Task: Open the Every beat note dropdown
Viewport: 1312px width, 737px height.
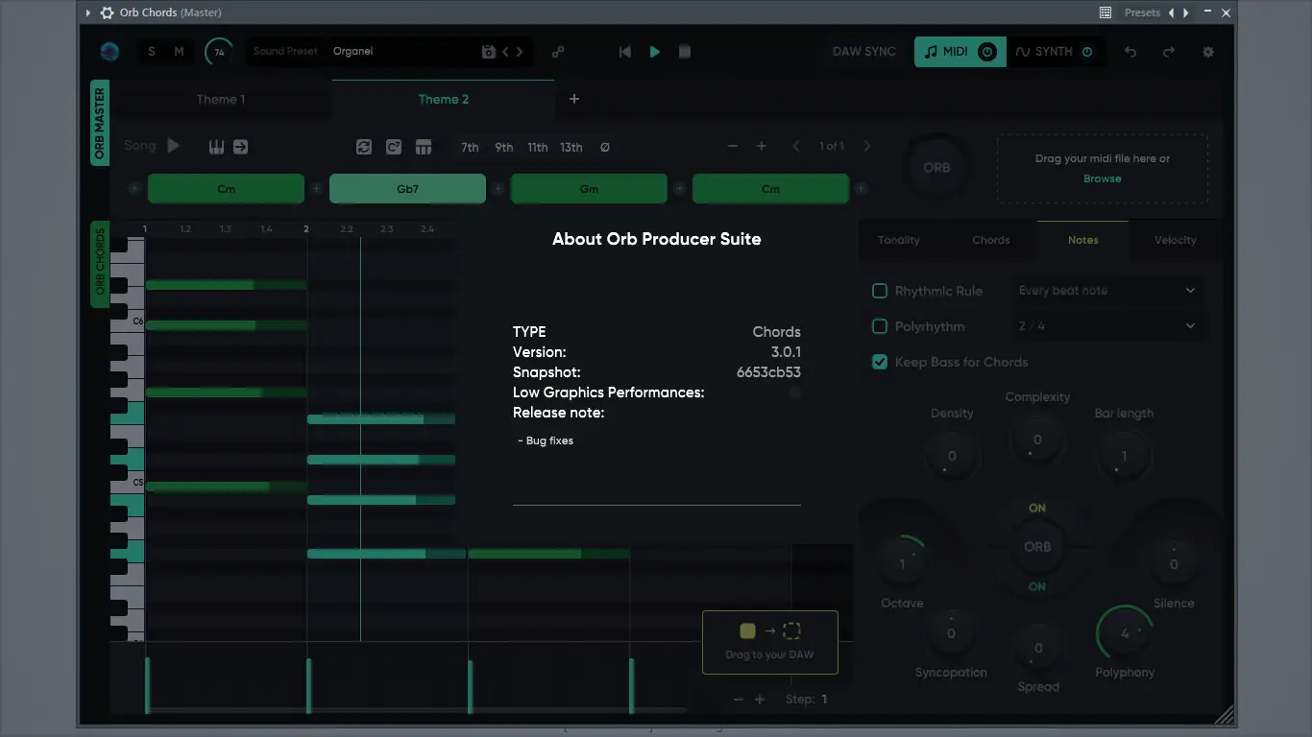Action: click(1107, 291)
